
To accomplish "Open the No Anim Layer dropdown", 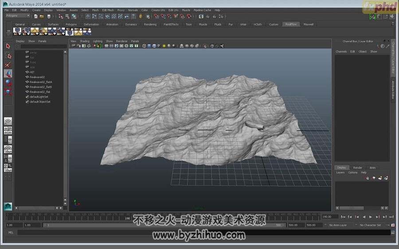I will [x=340, y=225].
